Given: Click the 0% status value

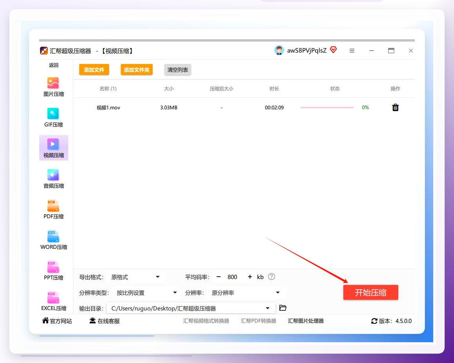Looking at the screenshot, I should coord(365,108).
